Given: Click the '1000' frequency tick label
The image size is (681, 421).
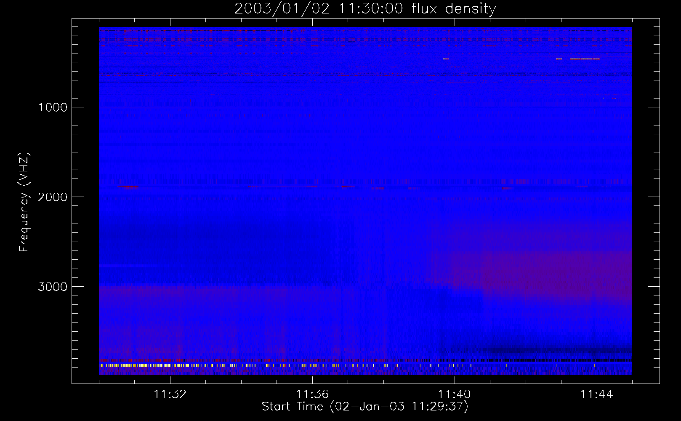Looking at the screenshot, I should [53, 107].
